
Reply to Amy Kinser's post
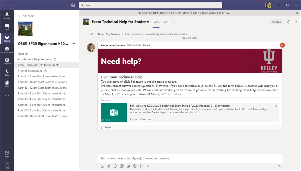click(x=106, y=127)
